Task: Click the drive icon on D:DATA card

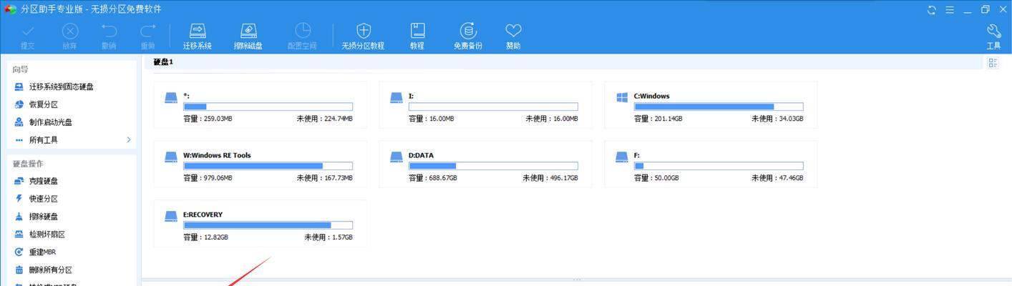Action: point(396,157)
